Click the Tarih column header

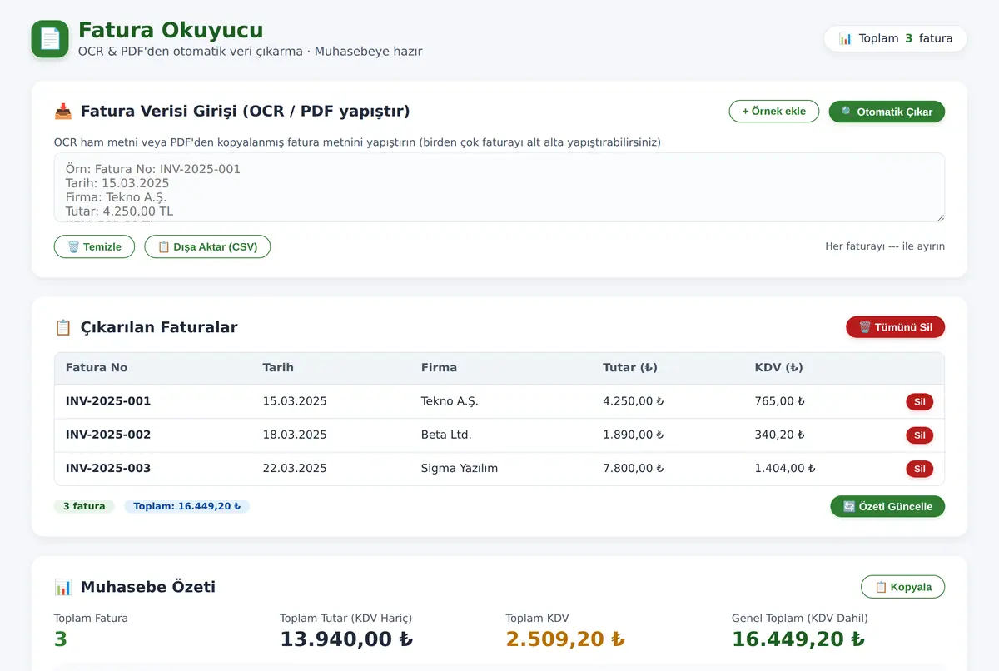pyautogui.click(x=278, y=368)
